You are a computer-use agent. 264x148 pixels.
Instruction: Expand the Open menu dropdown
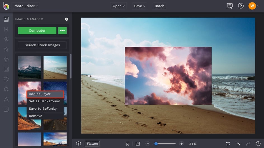tap(119, 6)
